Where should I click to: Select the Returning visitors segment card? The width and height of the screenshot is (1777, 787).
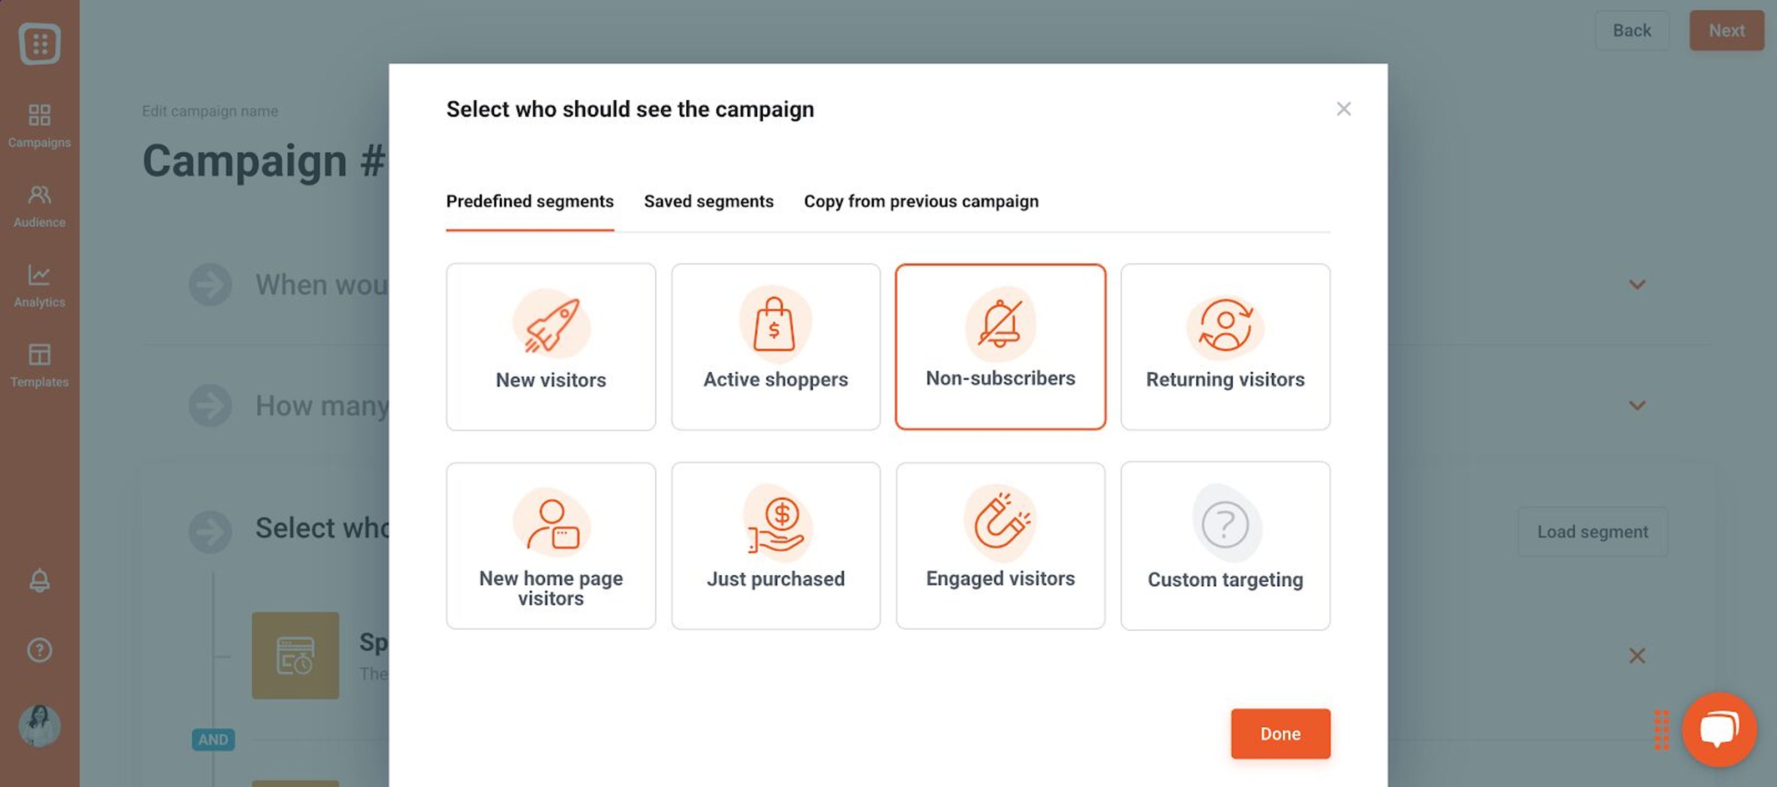click(1225, 347)
